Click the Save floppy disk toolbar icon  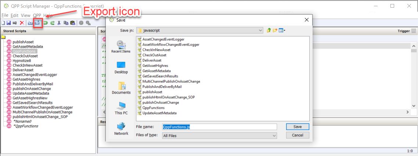click(8, 23)
